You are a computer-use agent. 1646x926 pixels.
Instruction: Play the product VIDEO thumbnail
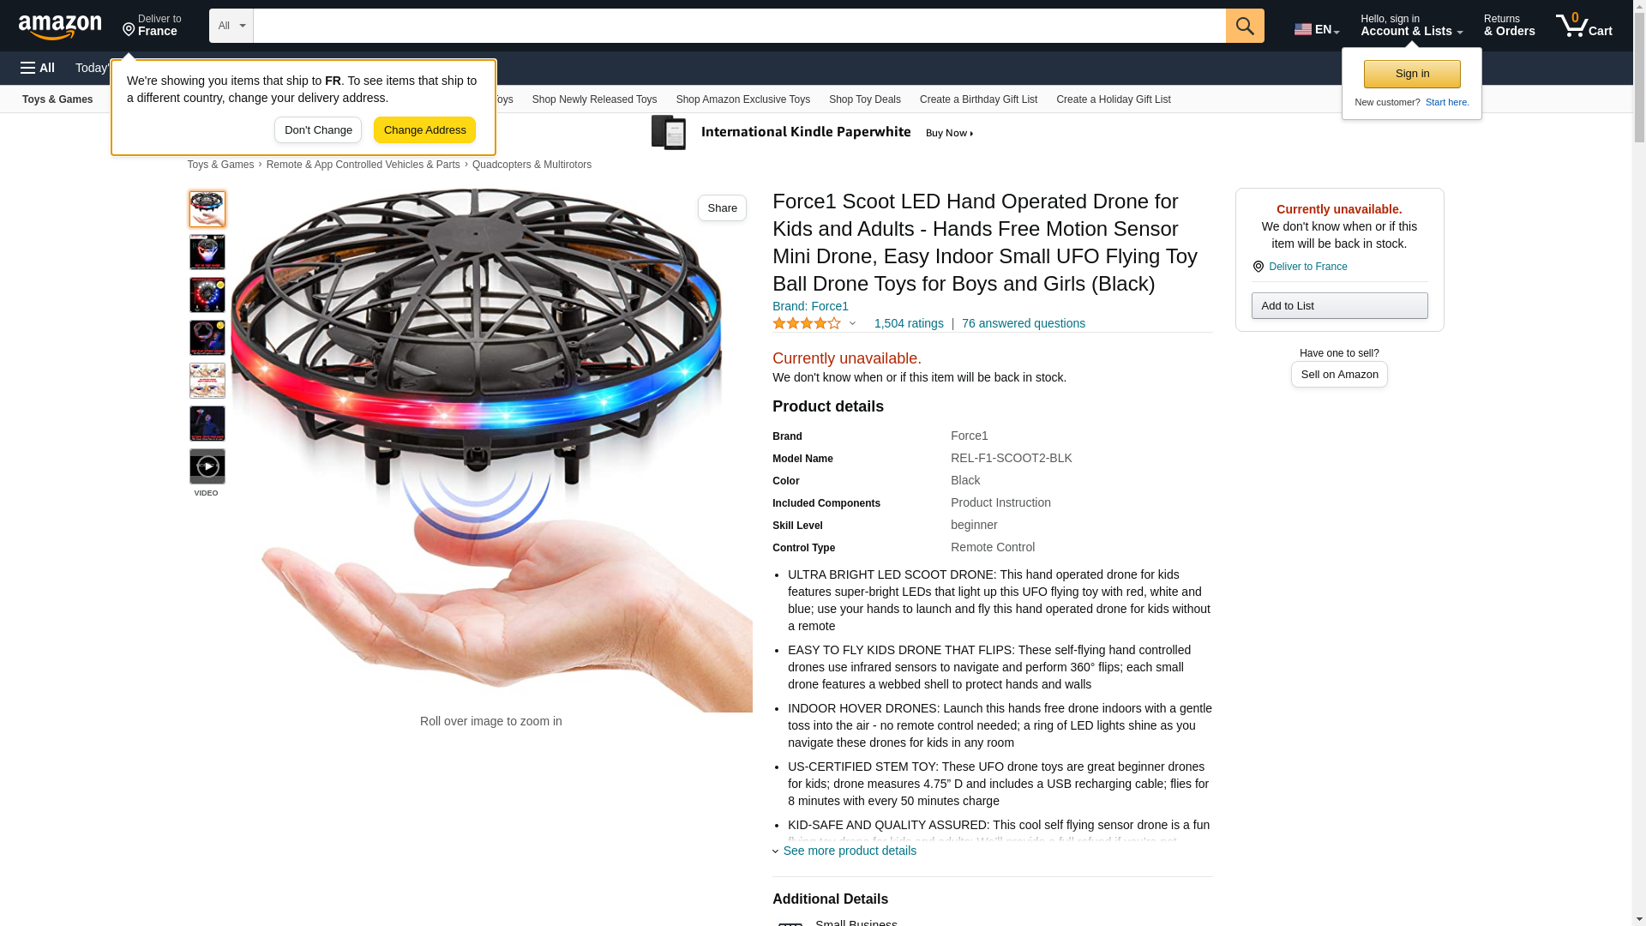pyautogui.click(x=207, y=466)
